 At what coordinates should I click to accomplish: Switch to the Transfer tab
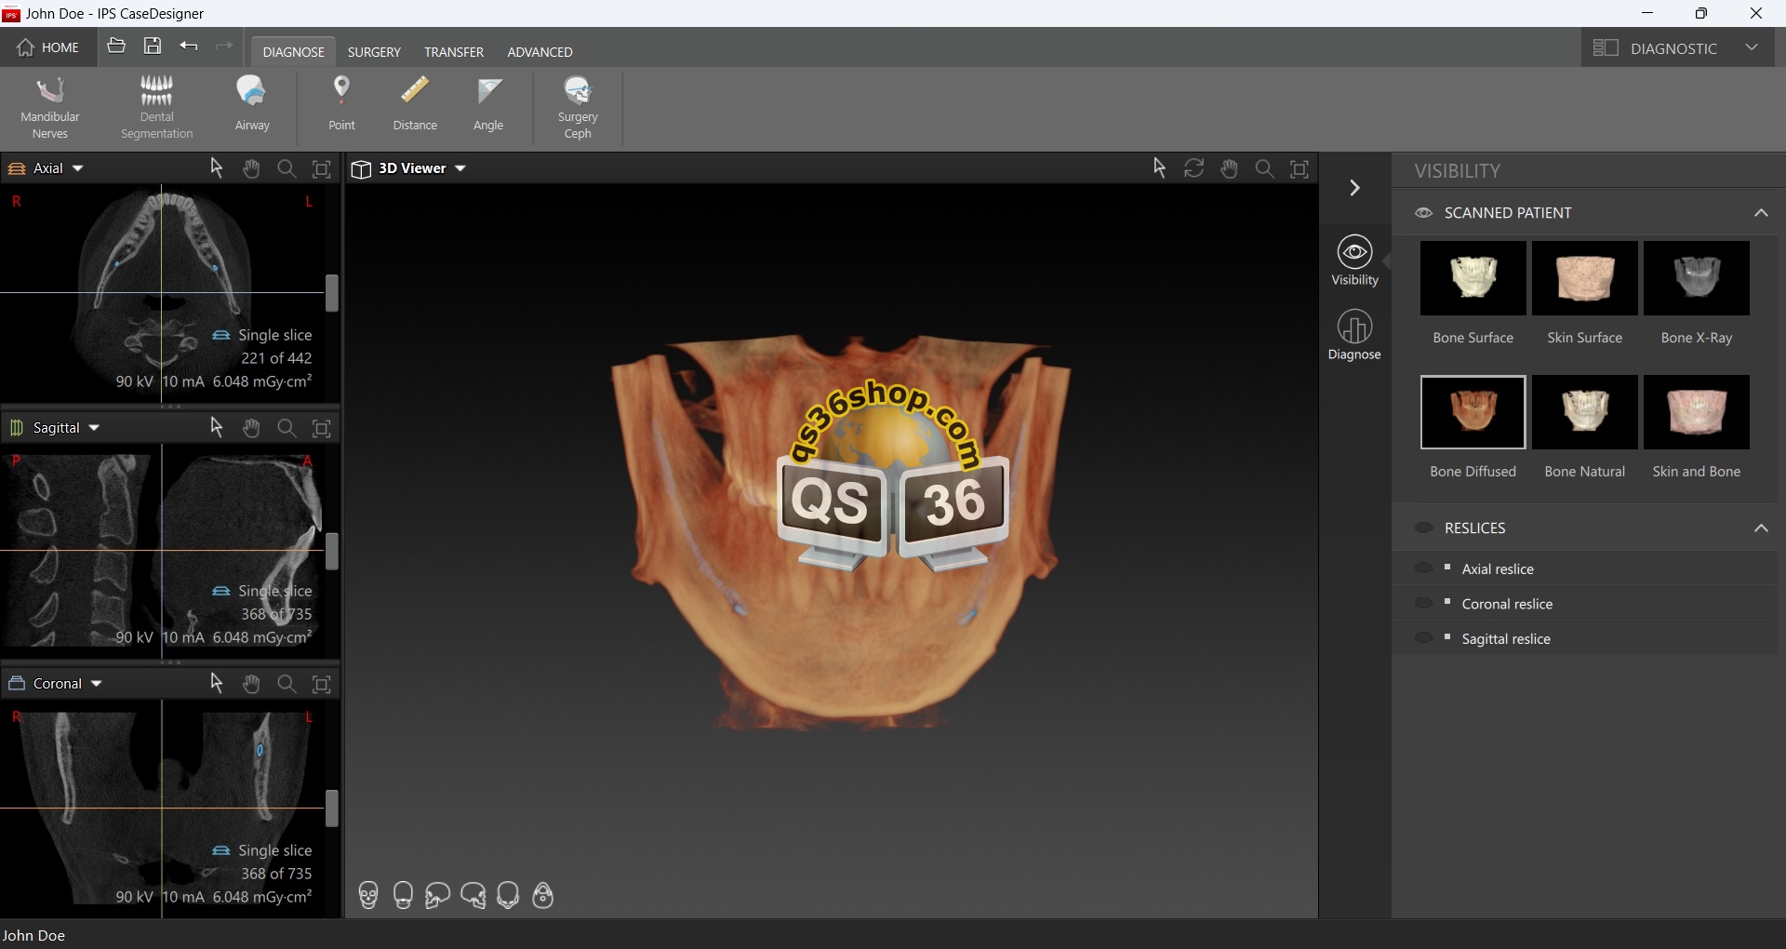(x=454, y=52)
